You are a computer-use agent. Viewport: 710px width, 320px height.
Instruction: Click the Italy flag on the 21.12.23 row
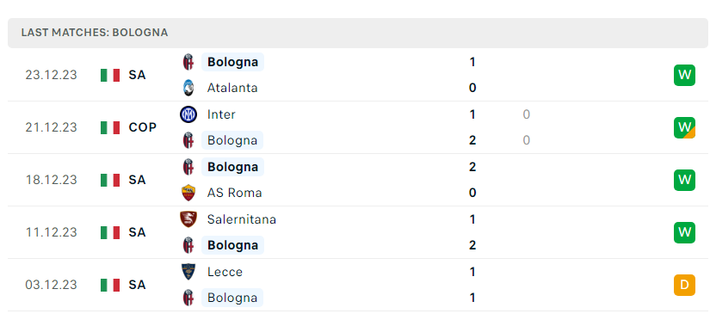110,127
